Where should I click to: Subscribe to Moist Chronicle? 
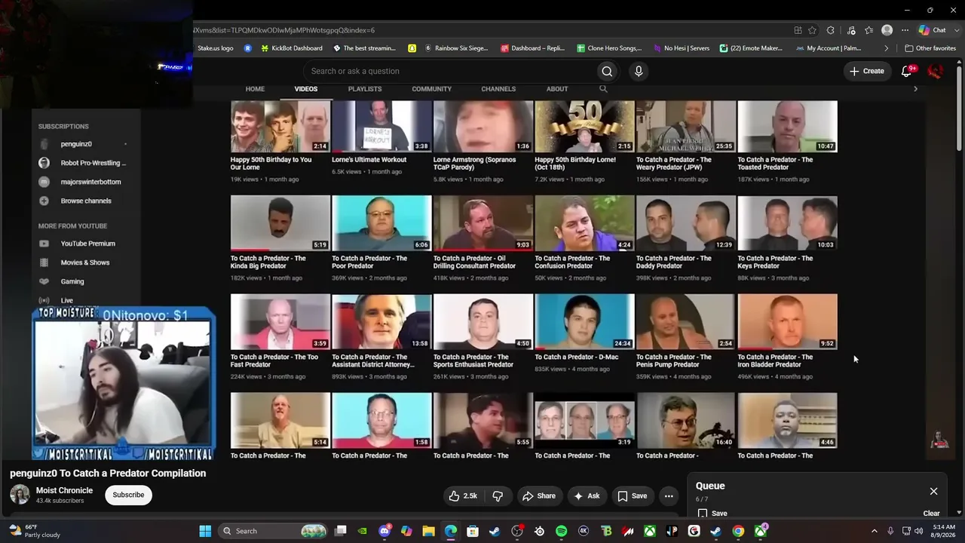[128, 495]
